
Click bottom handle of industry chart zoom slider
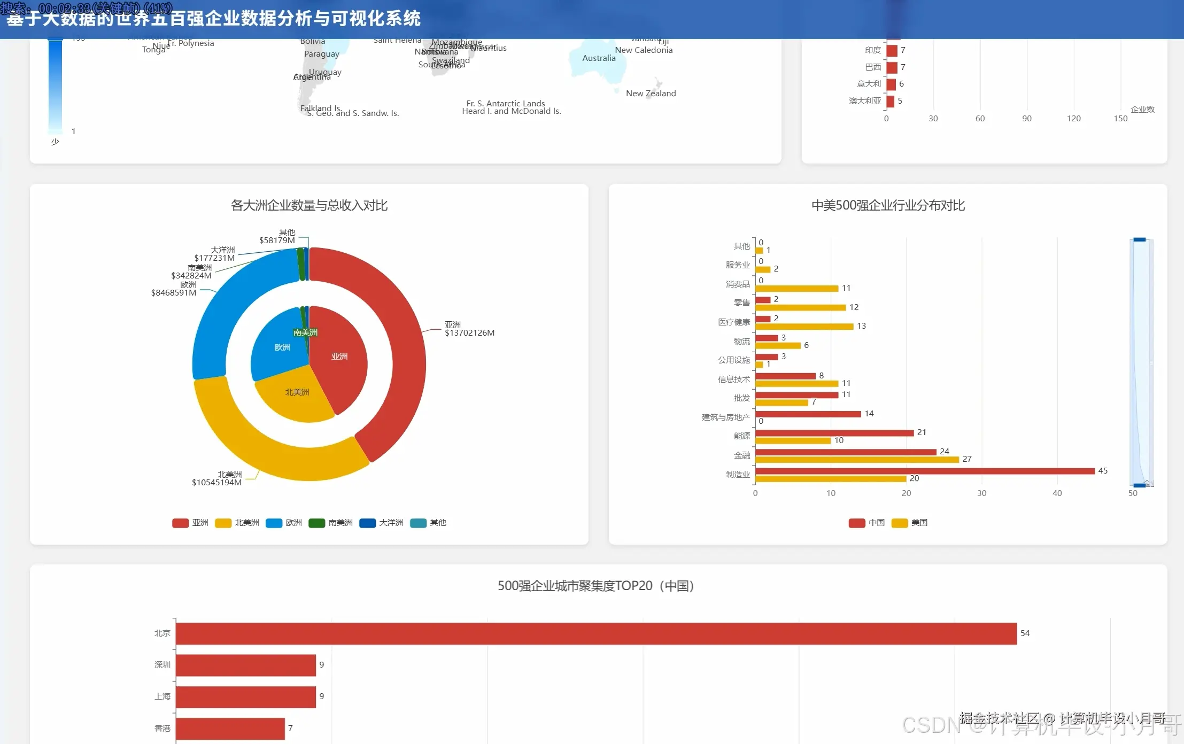1139,485
